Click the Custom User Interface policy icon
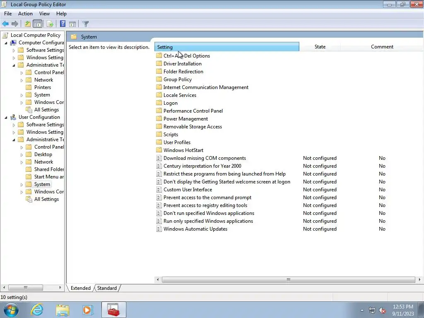Viewport: 424px width, 318px height. pos(159,190)
